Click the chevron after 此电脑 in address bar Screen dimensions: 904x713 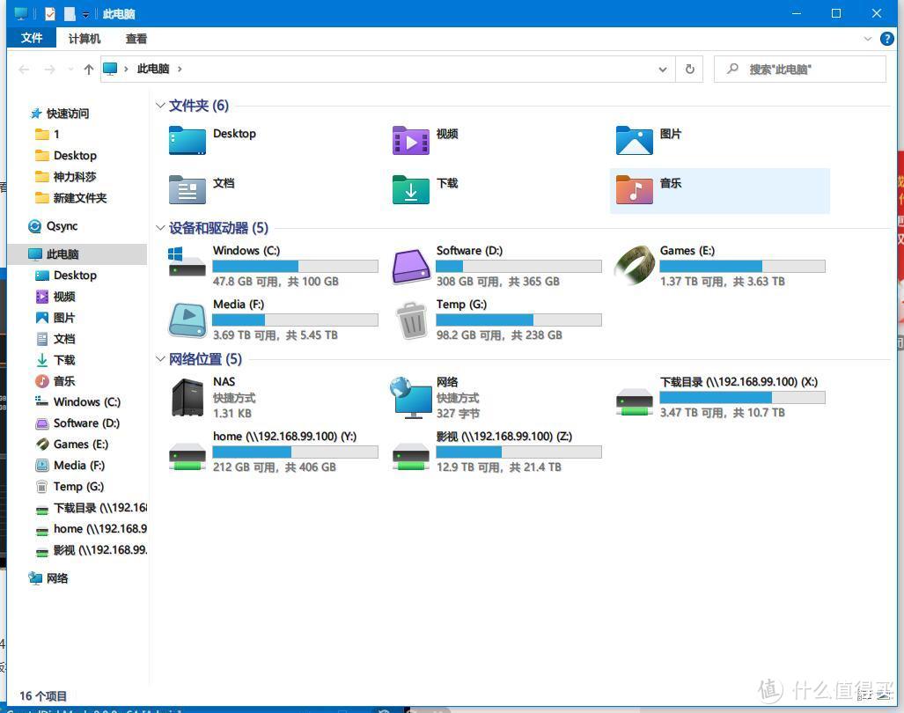point(180,69)
